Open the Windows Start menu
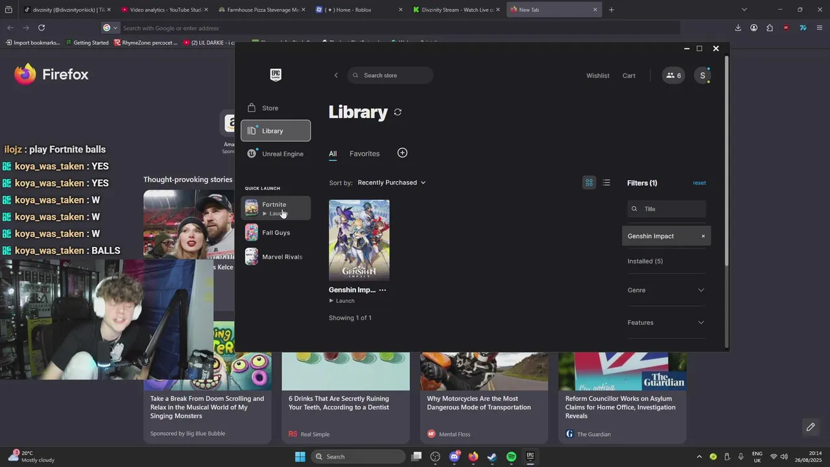Image resolution: width=830 pixels, height=467 pixels. coord(300,457)
